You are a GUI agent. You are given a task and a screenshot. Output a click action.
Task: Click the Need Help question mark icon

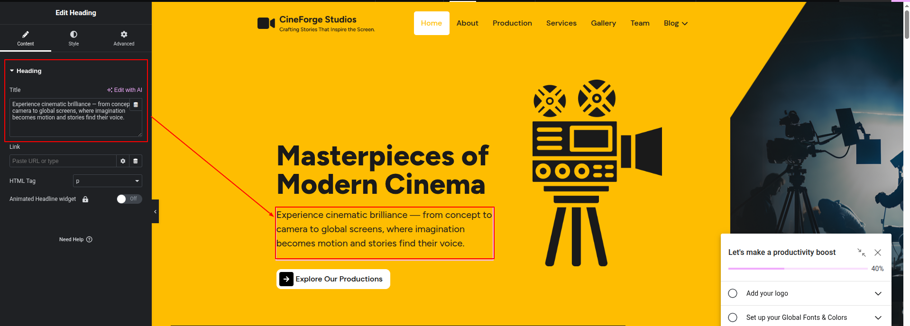coord(89,240)
